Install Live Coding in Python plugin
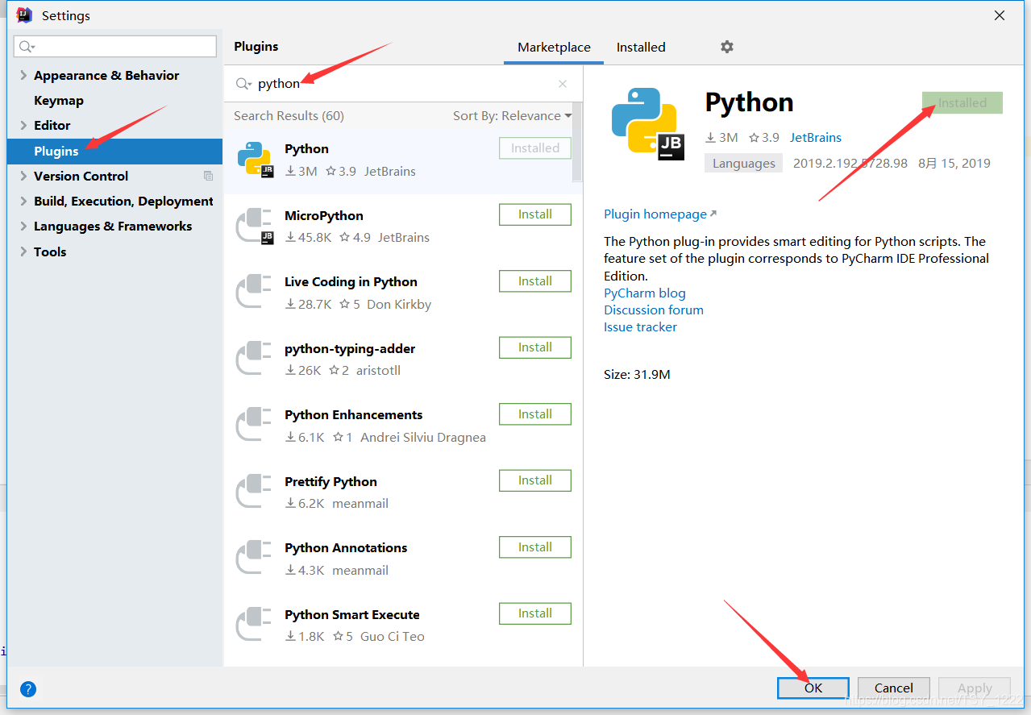1031x715 pixels. (x=535, y=281)
